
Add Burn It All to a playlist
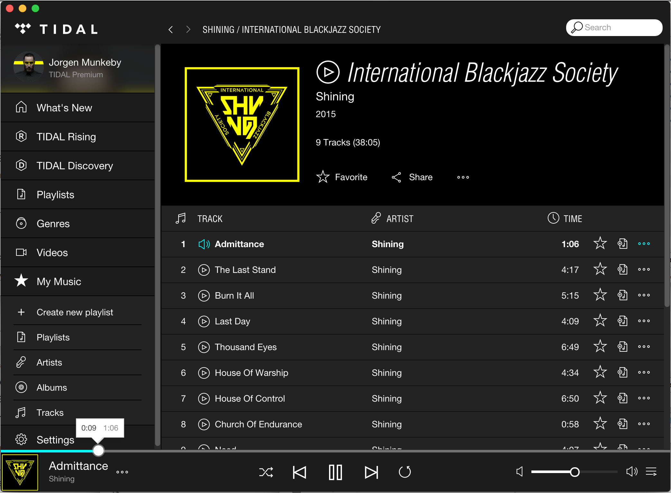click(622, 295)
